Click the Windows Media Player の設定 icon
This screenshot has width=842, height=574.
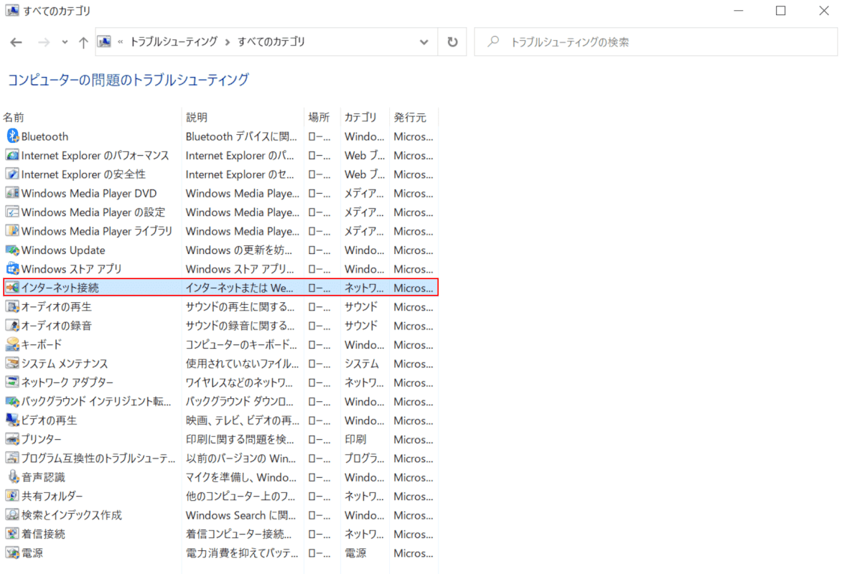[12, 212]
